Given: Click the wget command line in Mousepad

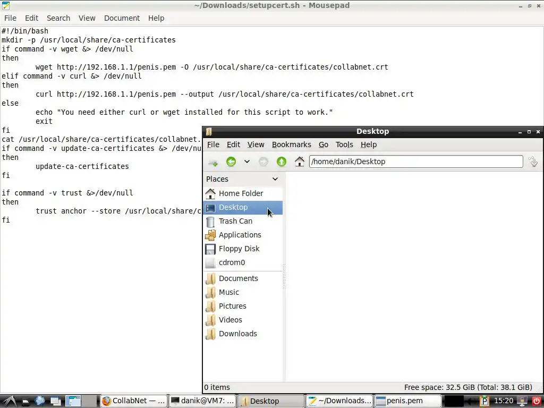Looking at the screenshot, I should 211,67.
